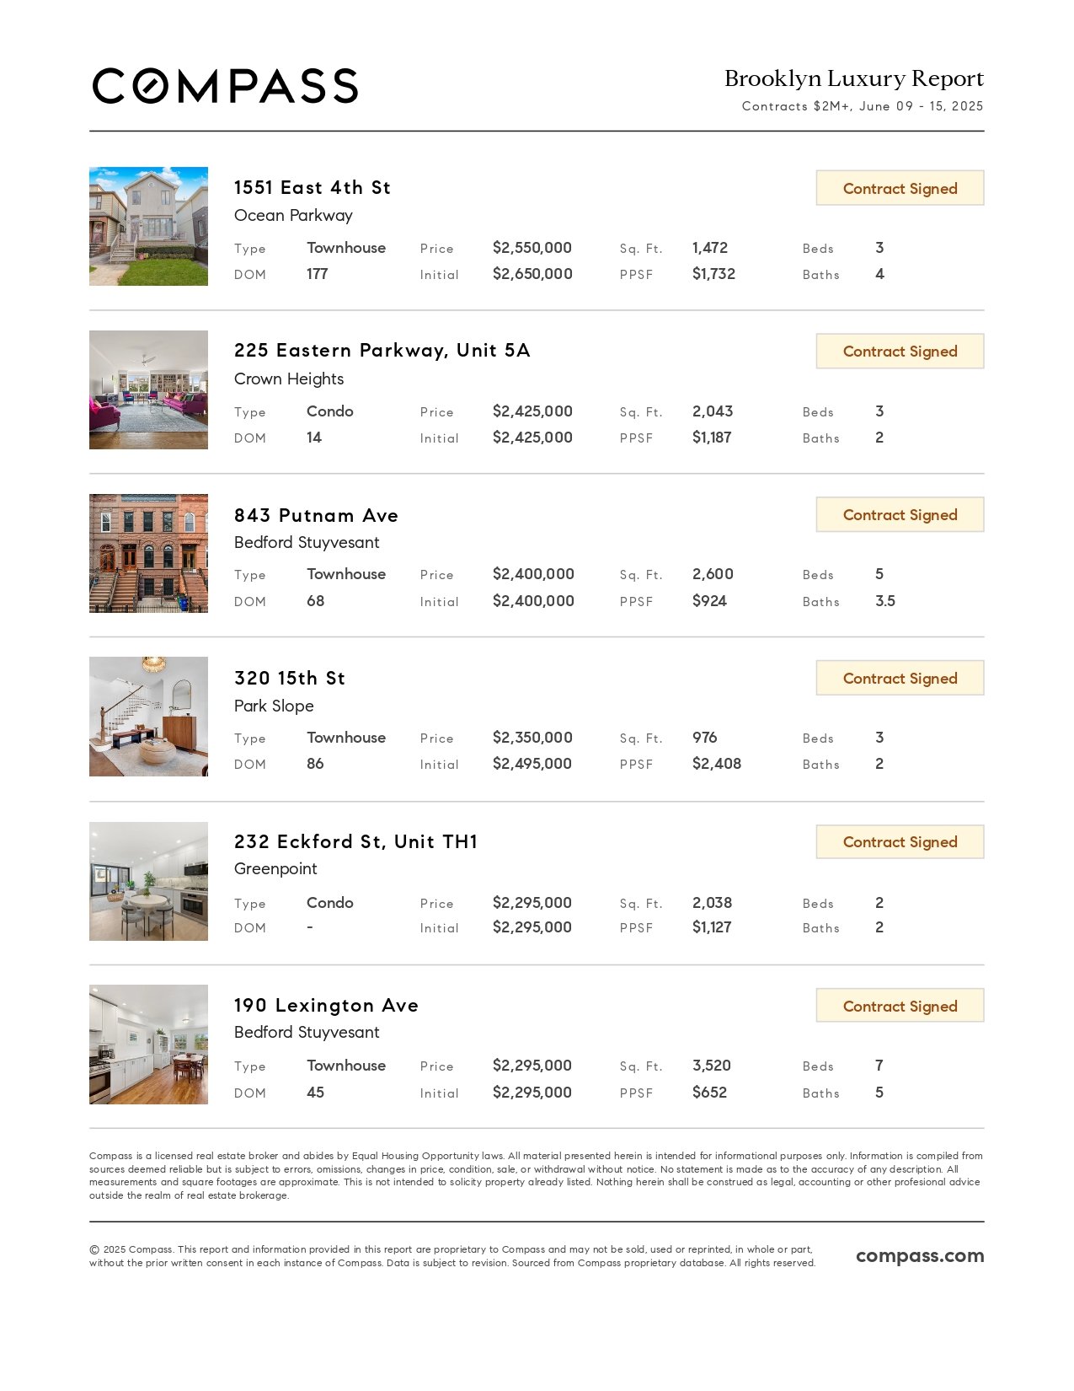Click the Brooklyn Luxury Report heading
The image size is (1074, 1391).
[x=854, y=78]
